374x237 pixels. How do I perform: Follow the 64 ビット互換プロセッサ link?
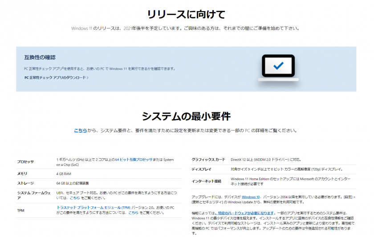point(134,160)
